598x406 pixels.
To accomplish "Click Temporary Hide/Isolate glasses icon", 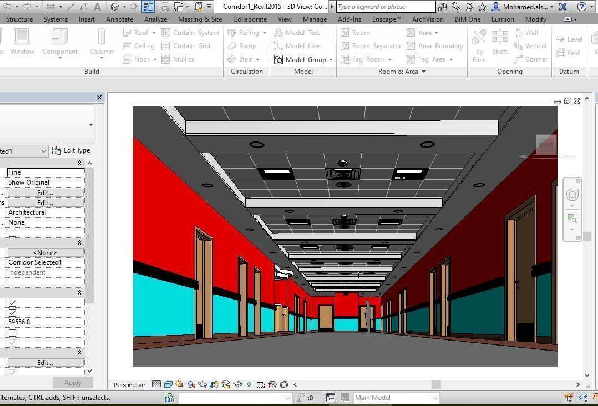I will pyautogui.click(x=237, y=384).
